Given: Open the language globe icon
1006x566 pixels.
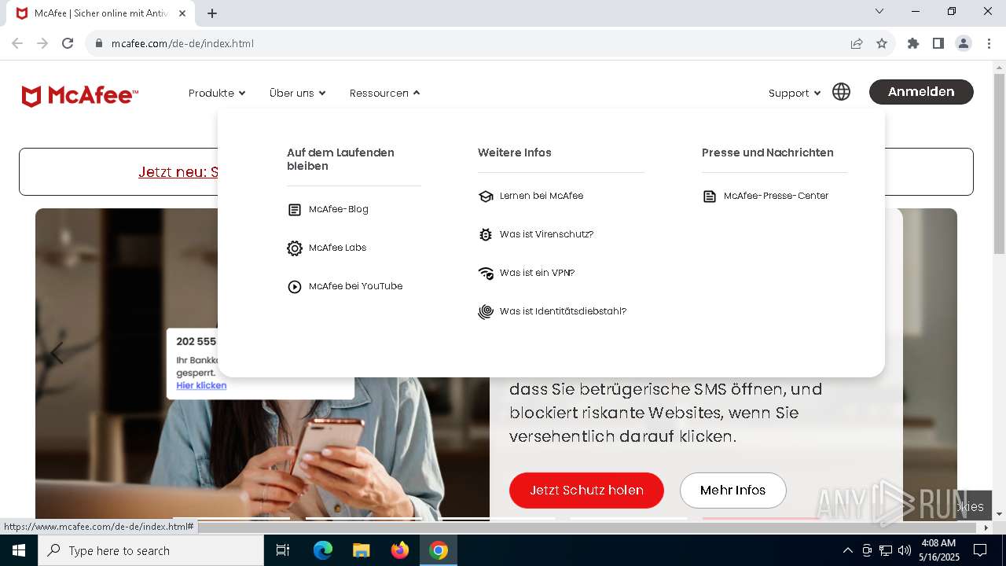Looking at the screenshot, I should pos(841,92).
